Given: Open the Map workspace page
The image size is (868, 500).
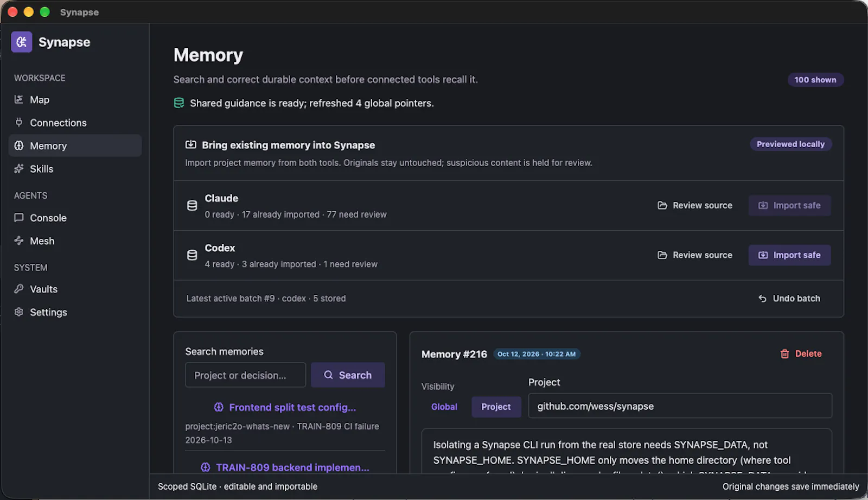Looking at the screenshot, I should (x=75, y=99).
